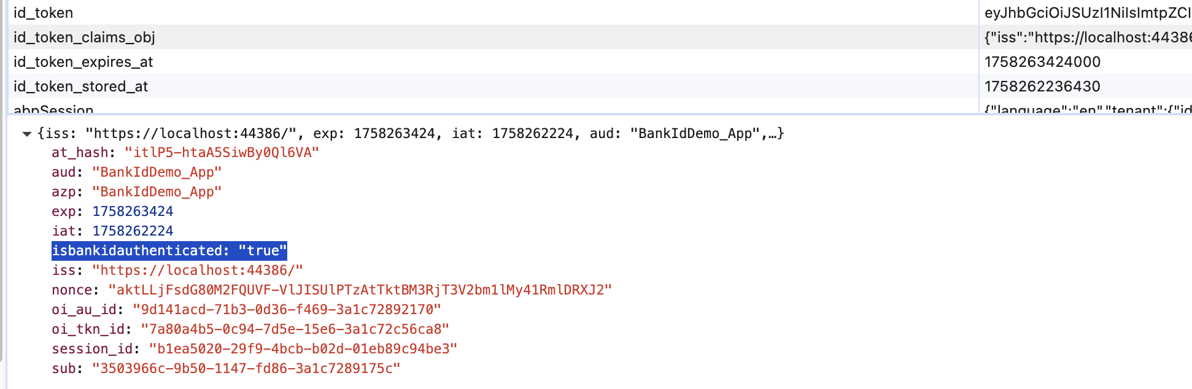
Task: Select the partially visible abpSession row
Action: click(x=53, y=110)
